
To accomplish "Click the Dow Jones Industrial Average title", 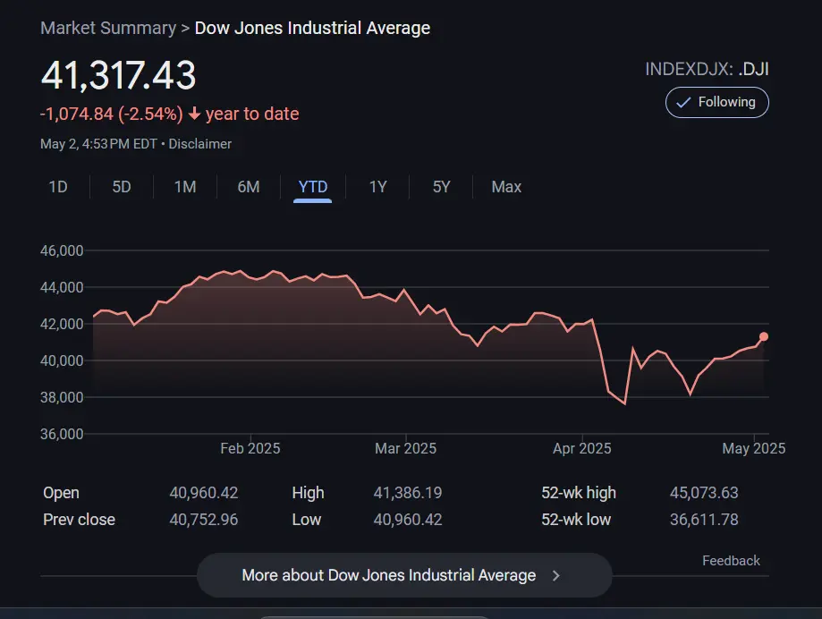I will click(312, 28).
